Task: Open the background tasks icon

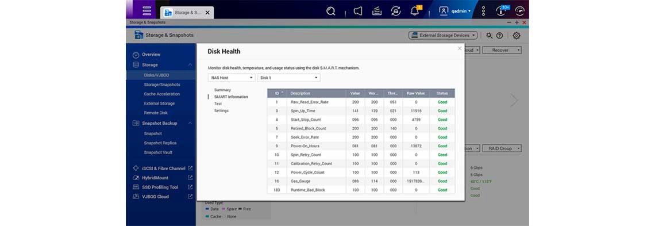Action: [x=376, y=12]
